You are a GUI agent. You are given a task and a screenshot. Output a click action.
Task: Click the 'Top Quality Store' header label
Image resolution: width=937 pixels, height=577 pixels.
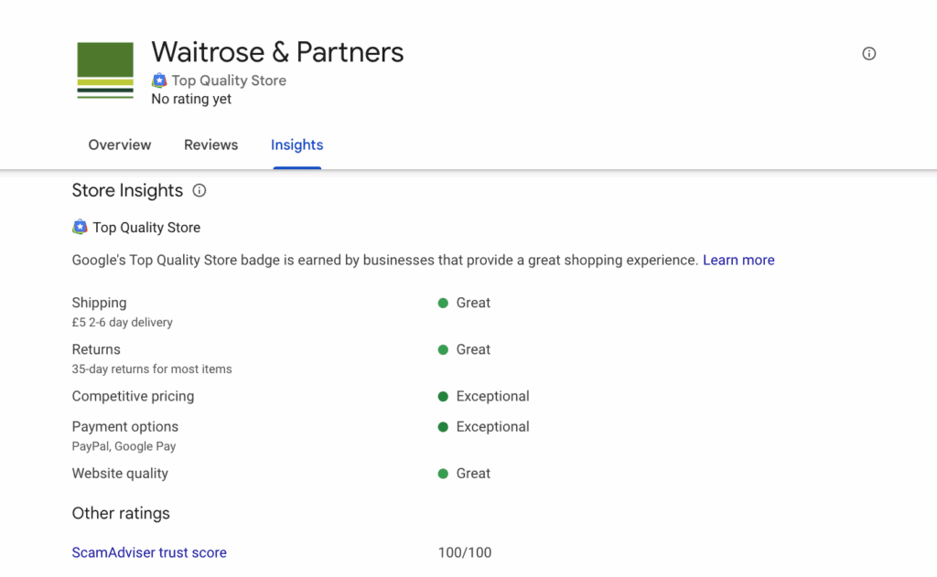pos(229,80)
